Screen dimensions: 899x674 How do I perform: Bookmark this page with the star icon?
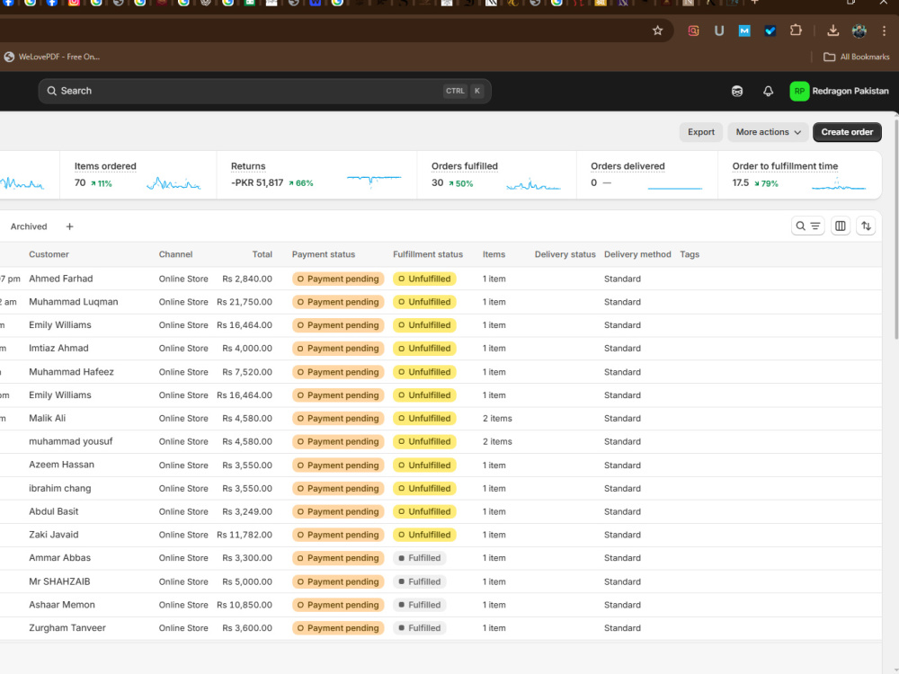coord(658,31)
